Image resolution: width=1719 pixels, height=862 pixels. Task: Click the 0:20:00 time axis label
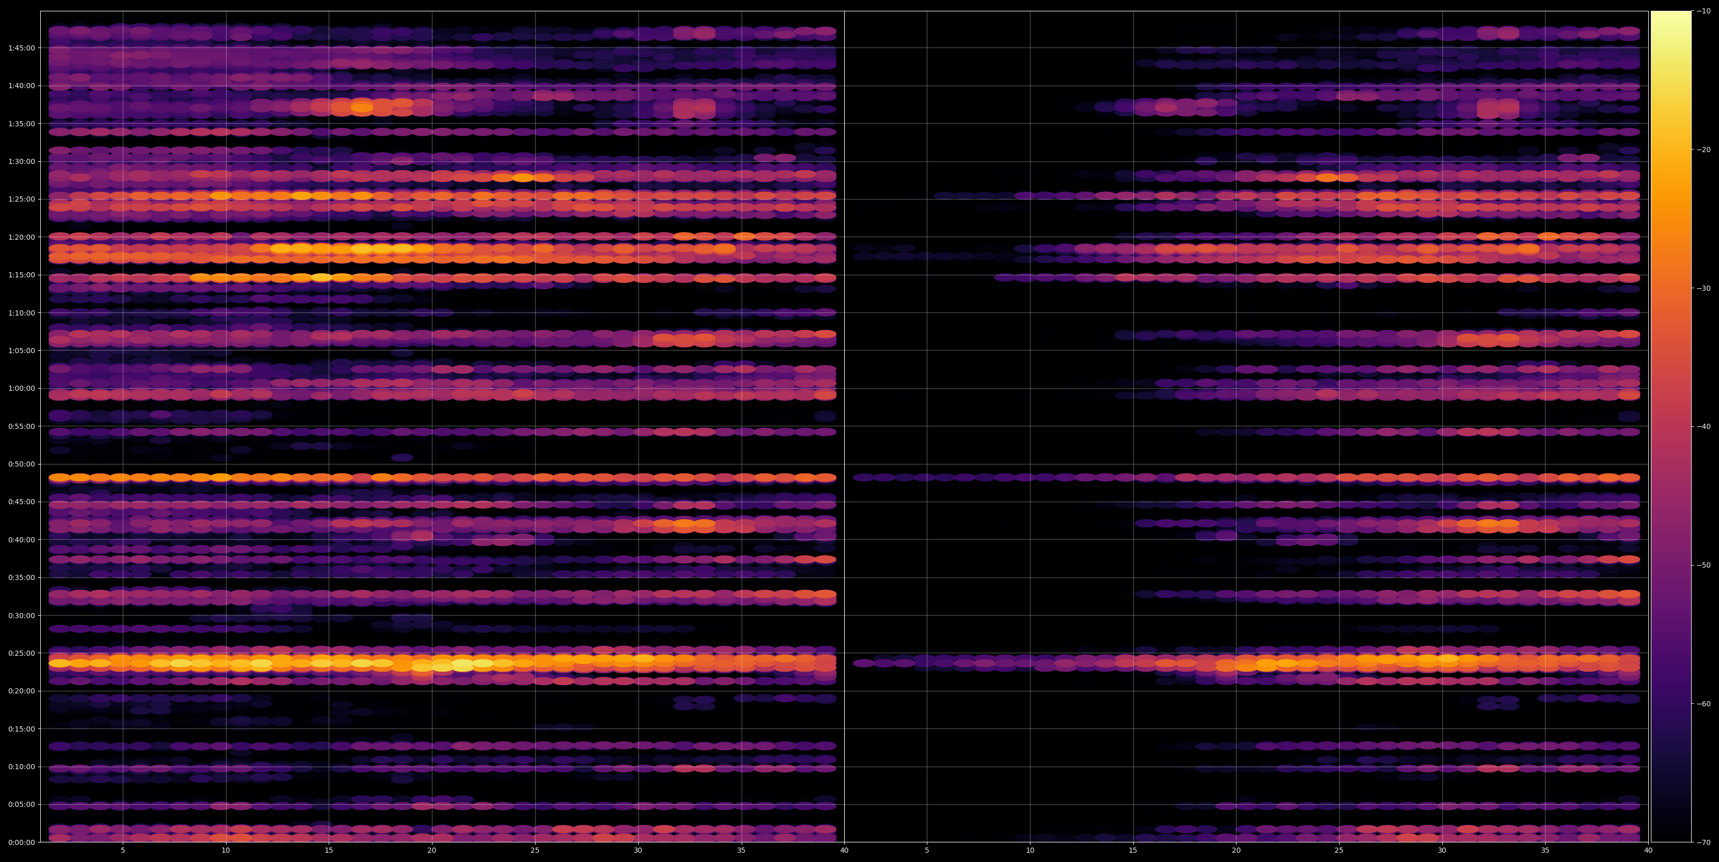click(x=21, y=691)
